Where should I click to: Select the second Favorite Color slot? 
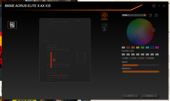pyautogui.click(x=128, y=54)
